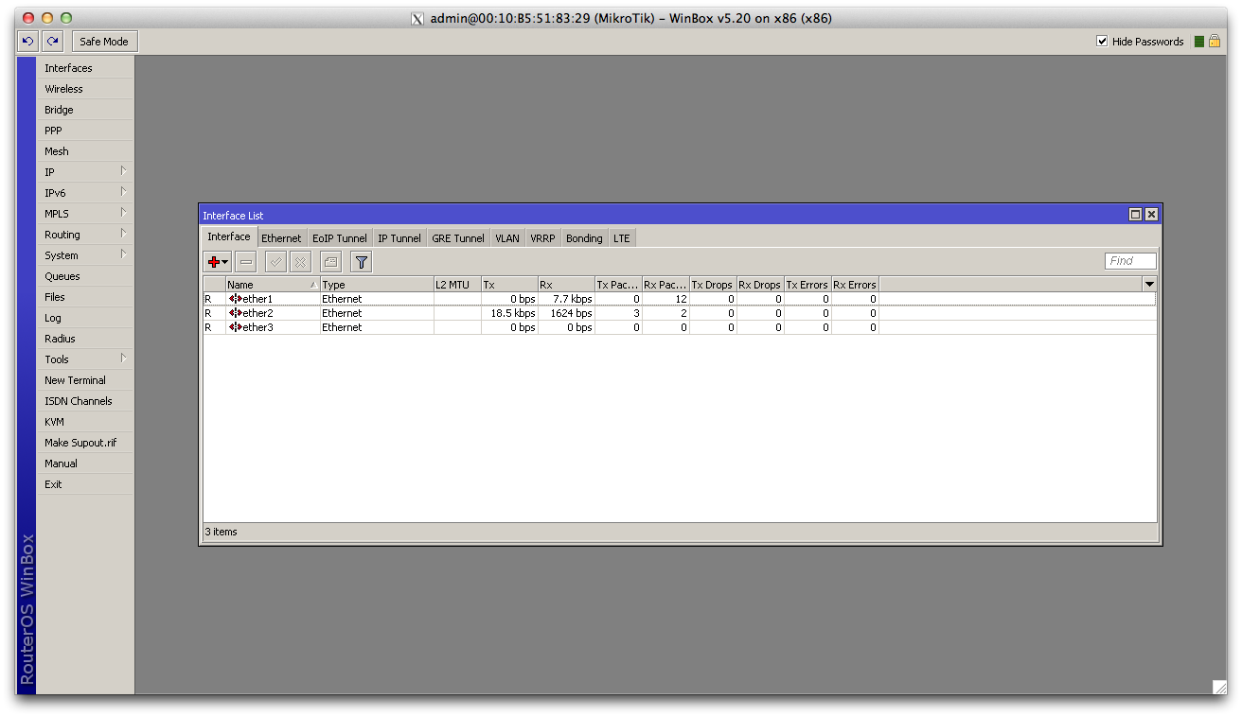The width and height of the screenshot is (1242, 717).
Task: Expand the Tools submenu
Action: click(123, 358)
